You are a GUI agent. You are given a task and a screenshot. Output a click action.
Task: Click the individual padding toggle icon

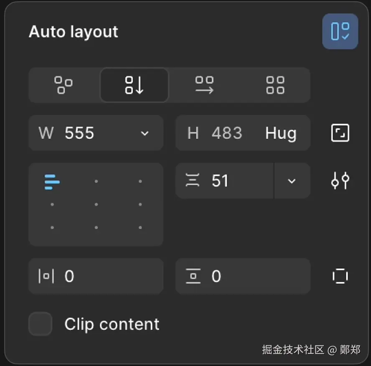tap(340, 276)
